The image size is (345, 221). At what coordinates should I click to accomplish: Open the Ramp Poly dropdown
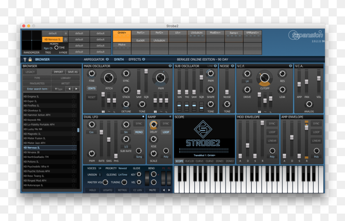166,157
